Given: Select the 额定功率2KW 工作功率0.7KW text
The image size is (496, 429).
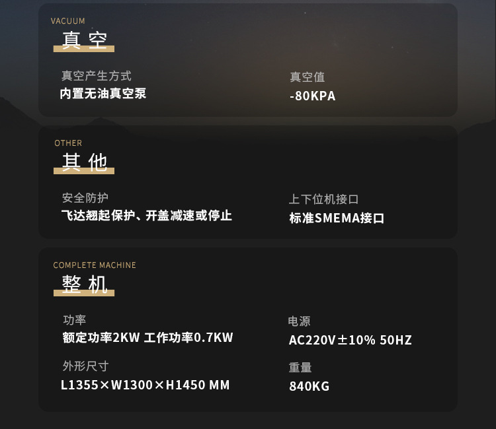Looking at the screenshot, I should (147, 338).
